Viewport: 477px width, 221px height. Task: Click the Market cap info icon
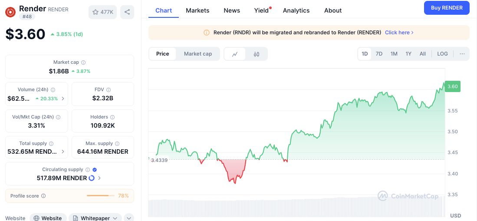[x=83, y=63]
